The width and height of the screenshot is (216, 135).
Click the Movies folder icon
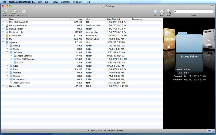pyautogui.click(x=11, y=76)
